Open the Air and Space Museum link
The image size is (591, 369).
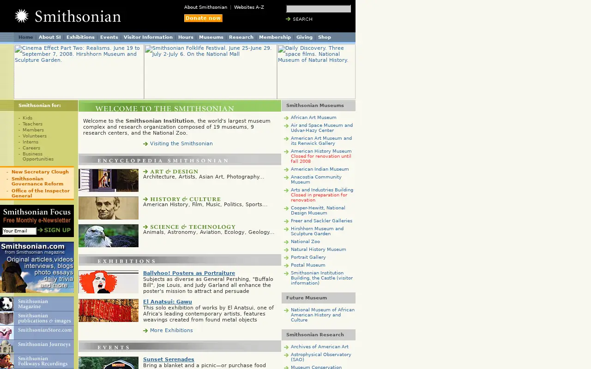tap(322, 128)
